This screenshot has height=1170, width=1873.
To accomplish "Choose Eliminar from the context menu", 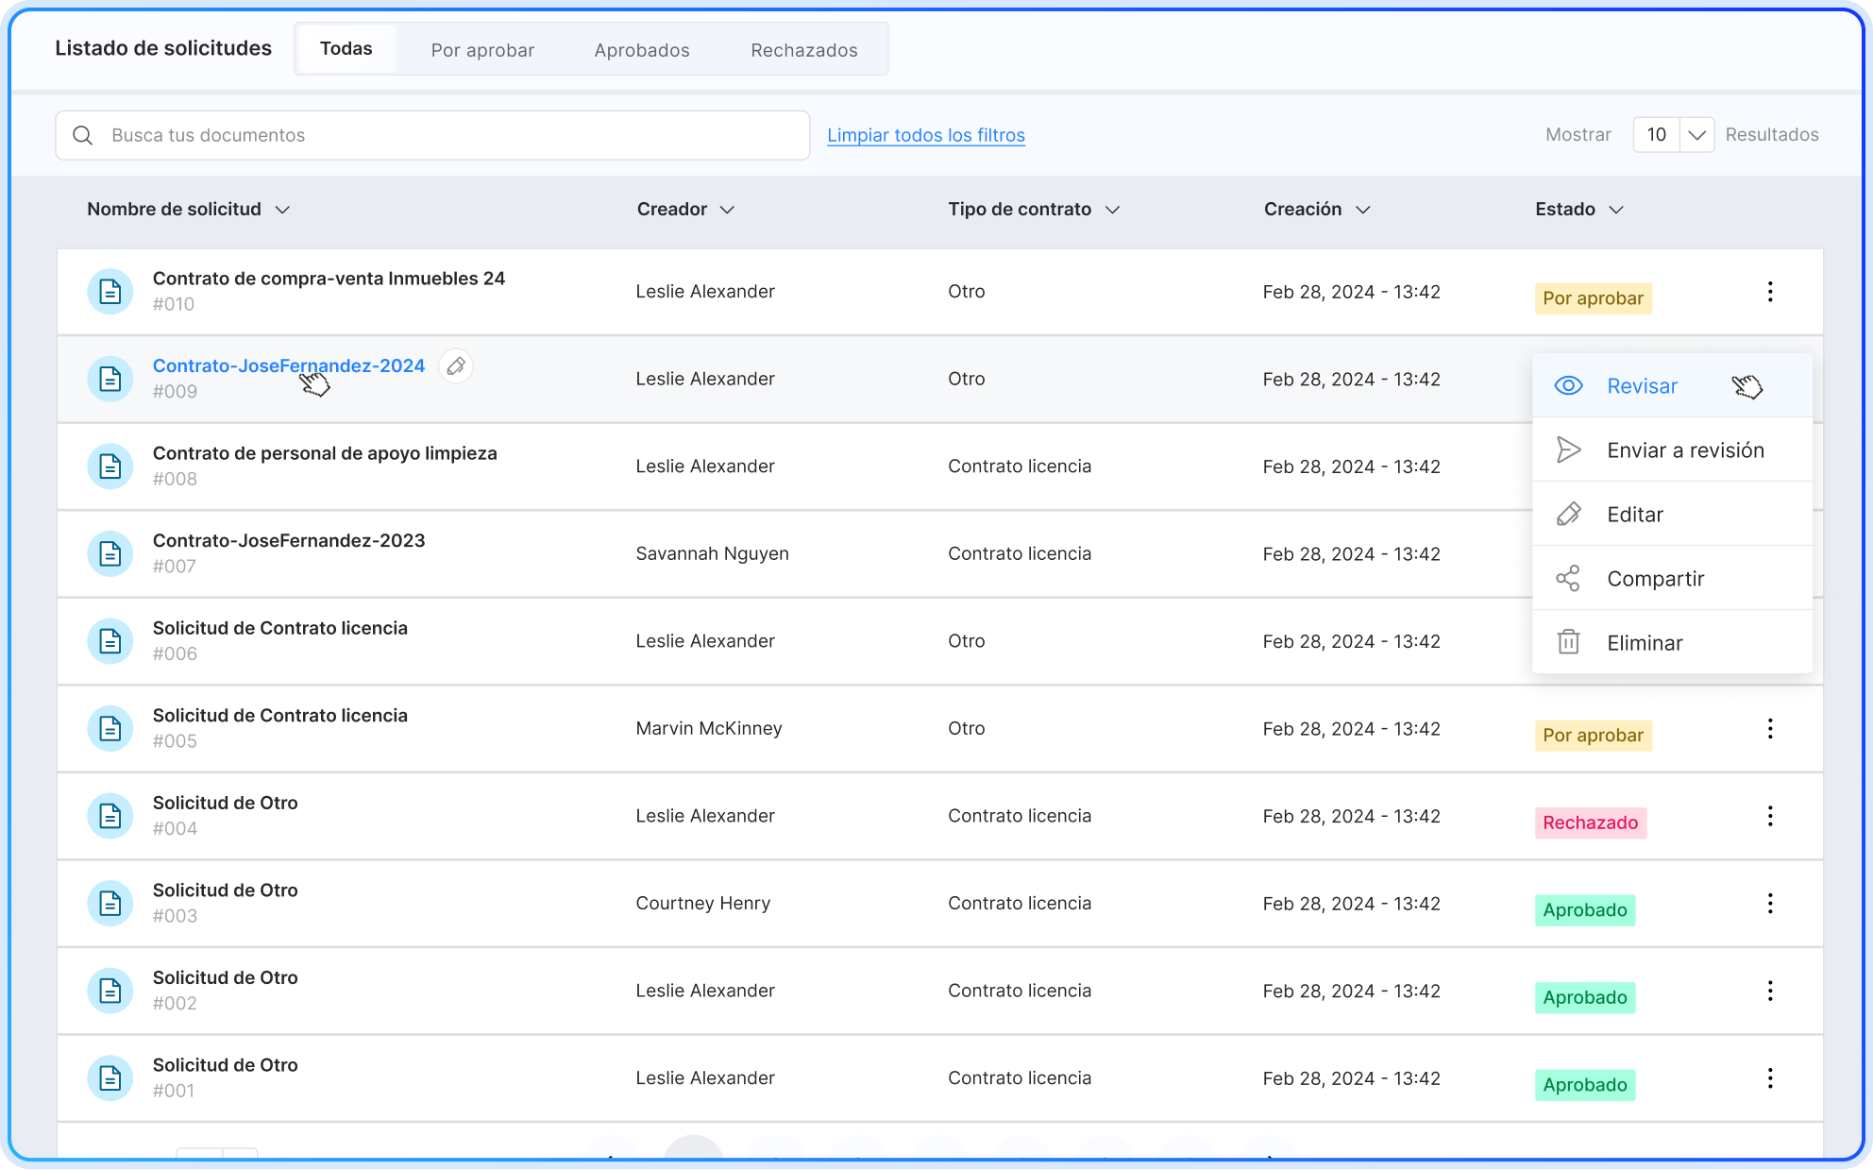I will (x=1644, y=643).
